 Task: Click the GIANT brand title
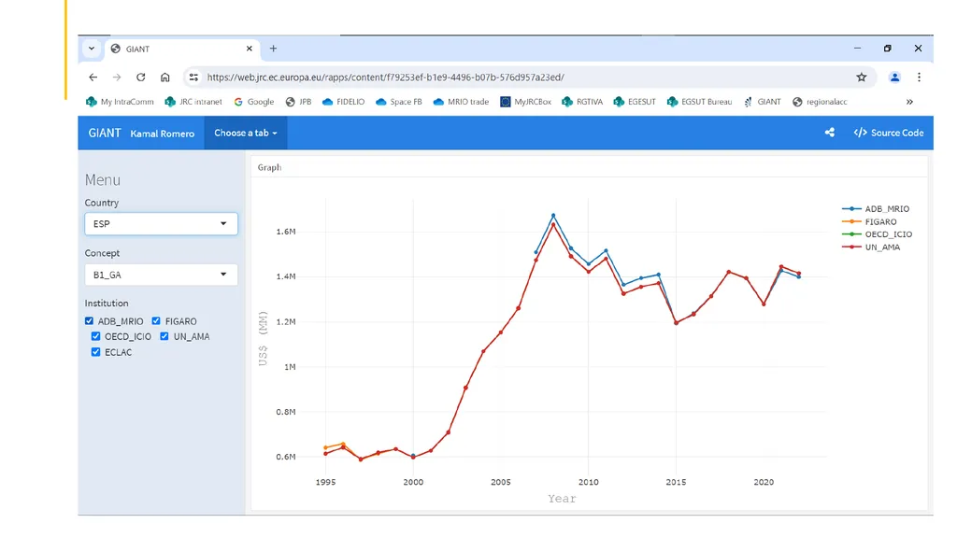pos(105,133)
